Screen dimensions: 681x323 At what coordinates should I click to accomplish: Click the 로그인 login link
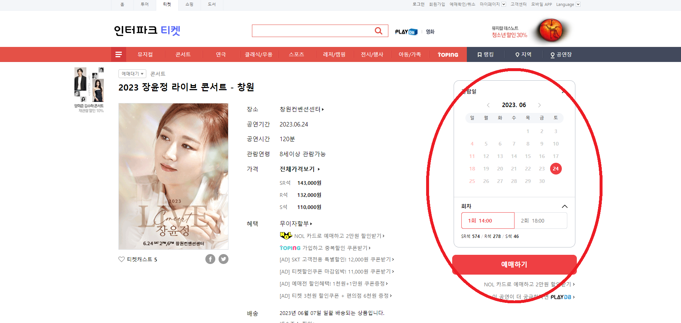click(418, 4)
